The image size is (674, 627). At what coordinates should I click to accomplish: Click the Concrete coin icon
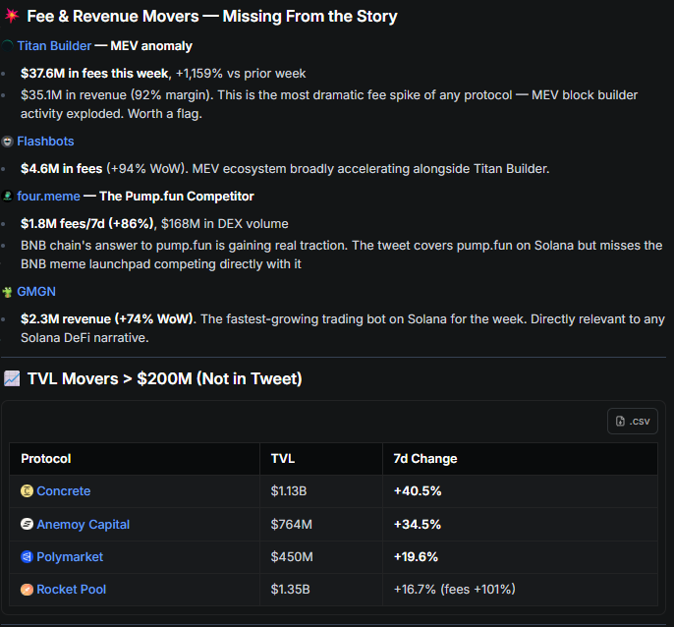click(x=27, y=490)
